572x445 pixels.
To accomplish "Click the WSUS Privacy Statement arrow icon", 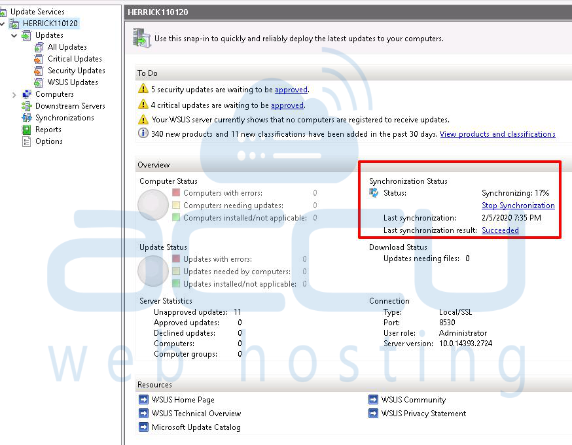I will [x=373, y=414].
